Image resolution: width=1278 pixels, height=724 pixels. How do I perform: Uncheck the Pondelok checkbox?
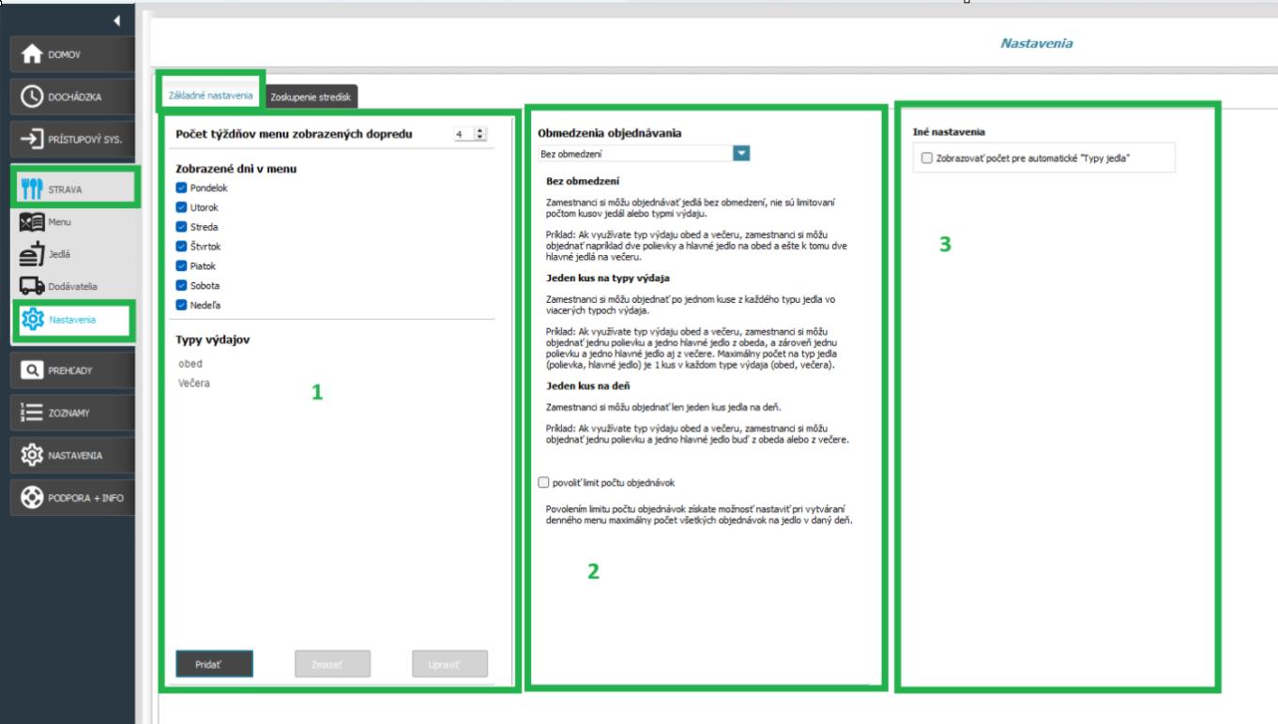pyautogui.click(x=181, y=188)
